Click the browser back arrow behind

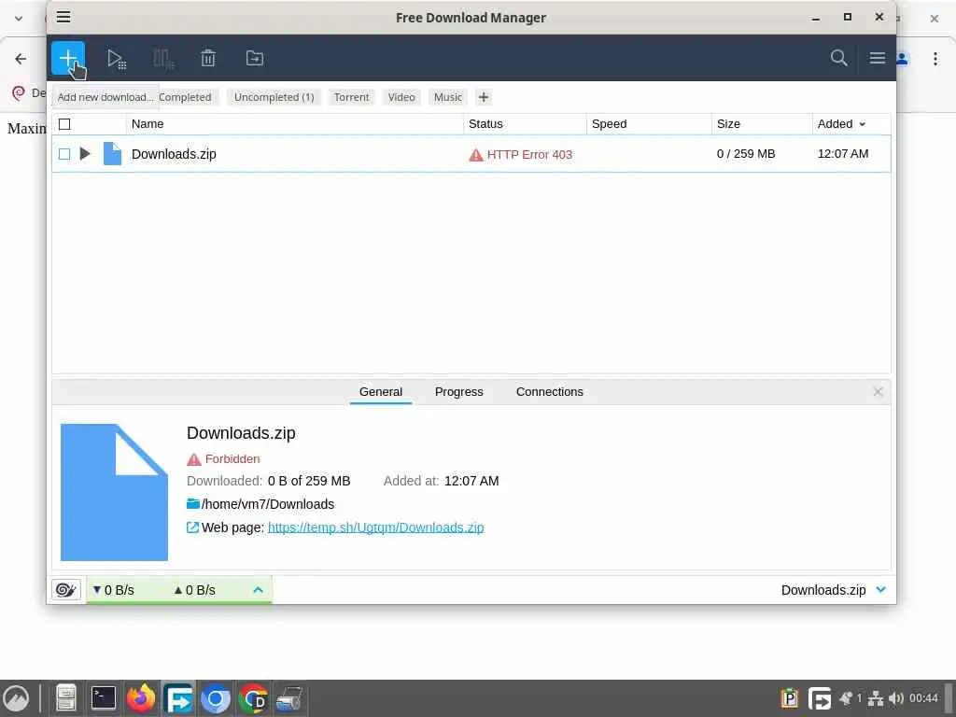coord(21,59)
